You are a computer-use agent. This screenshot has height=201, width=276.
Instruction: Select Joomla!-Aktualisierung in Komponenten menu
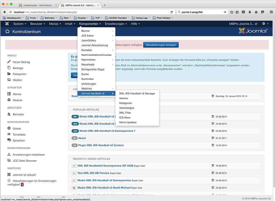(x=96, y=45)
